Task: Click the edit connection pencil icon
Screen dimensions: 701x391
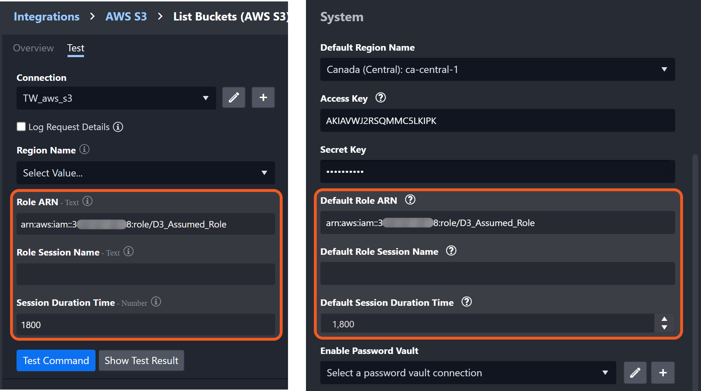Action: [234, 97]
